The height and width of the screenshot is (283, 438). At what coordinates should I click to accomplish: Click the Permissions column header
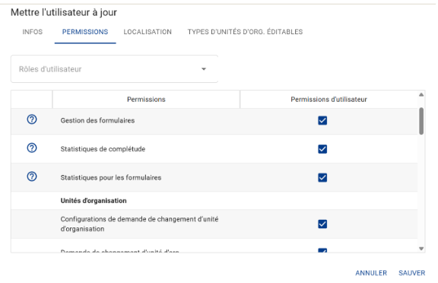pyautogui.click(x=146, y=100)
